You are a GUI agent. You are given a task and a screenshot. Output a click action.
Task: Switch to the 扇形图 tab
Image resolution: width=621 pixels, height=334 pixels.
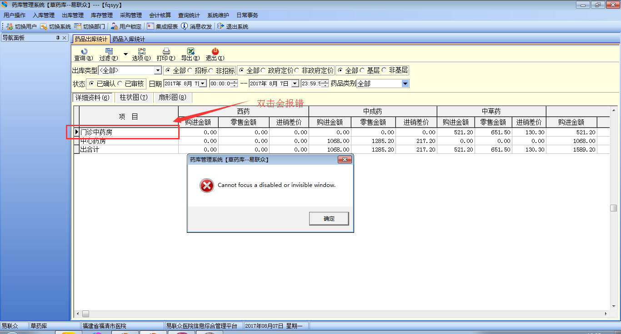click(x=172, y=98)
